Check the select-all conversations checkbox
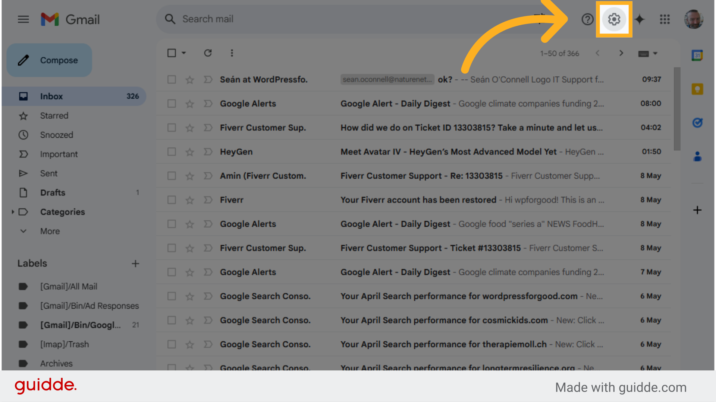The height and width of the screenshot is (402, 716). pos(172,53)
